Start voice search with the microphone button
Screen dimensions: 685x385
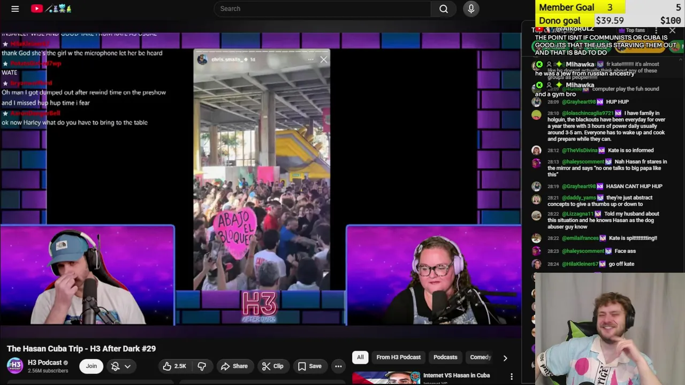(x=471, y=9)
